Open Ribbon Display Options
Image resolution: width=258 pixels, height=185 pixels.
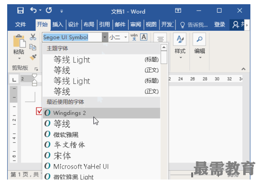coord(178,11)
